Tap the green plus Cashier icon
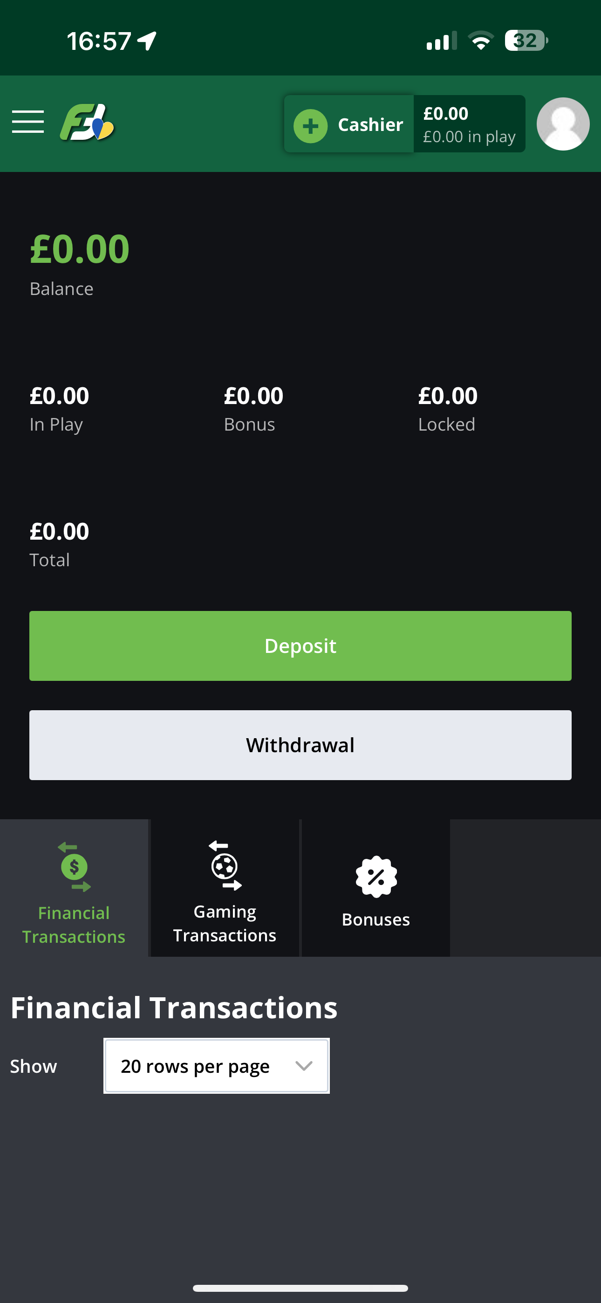601x1303 pixels. 310,126
